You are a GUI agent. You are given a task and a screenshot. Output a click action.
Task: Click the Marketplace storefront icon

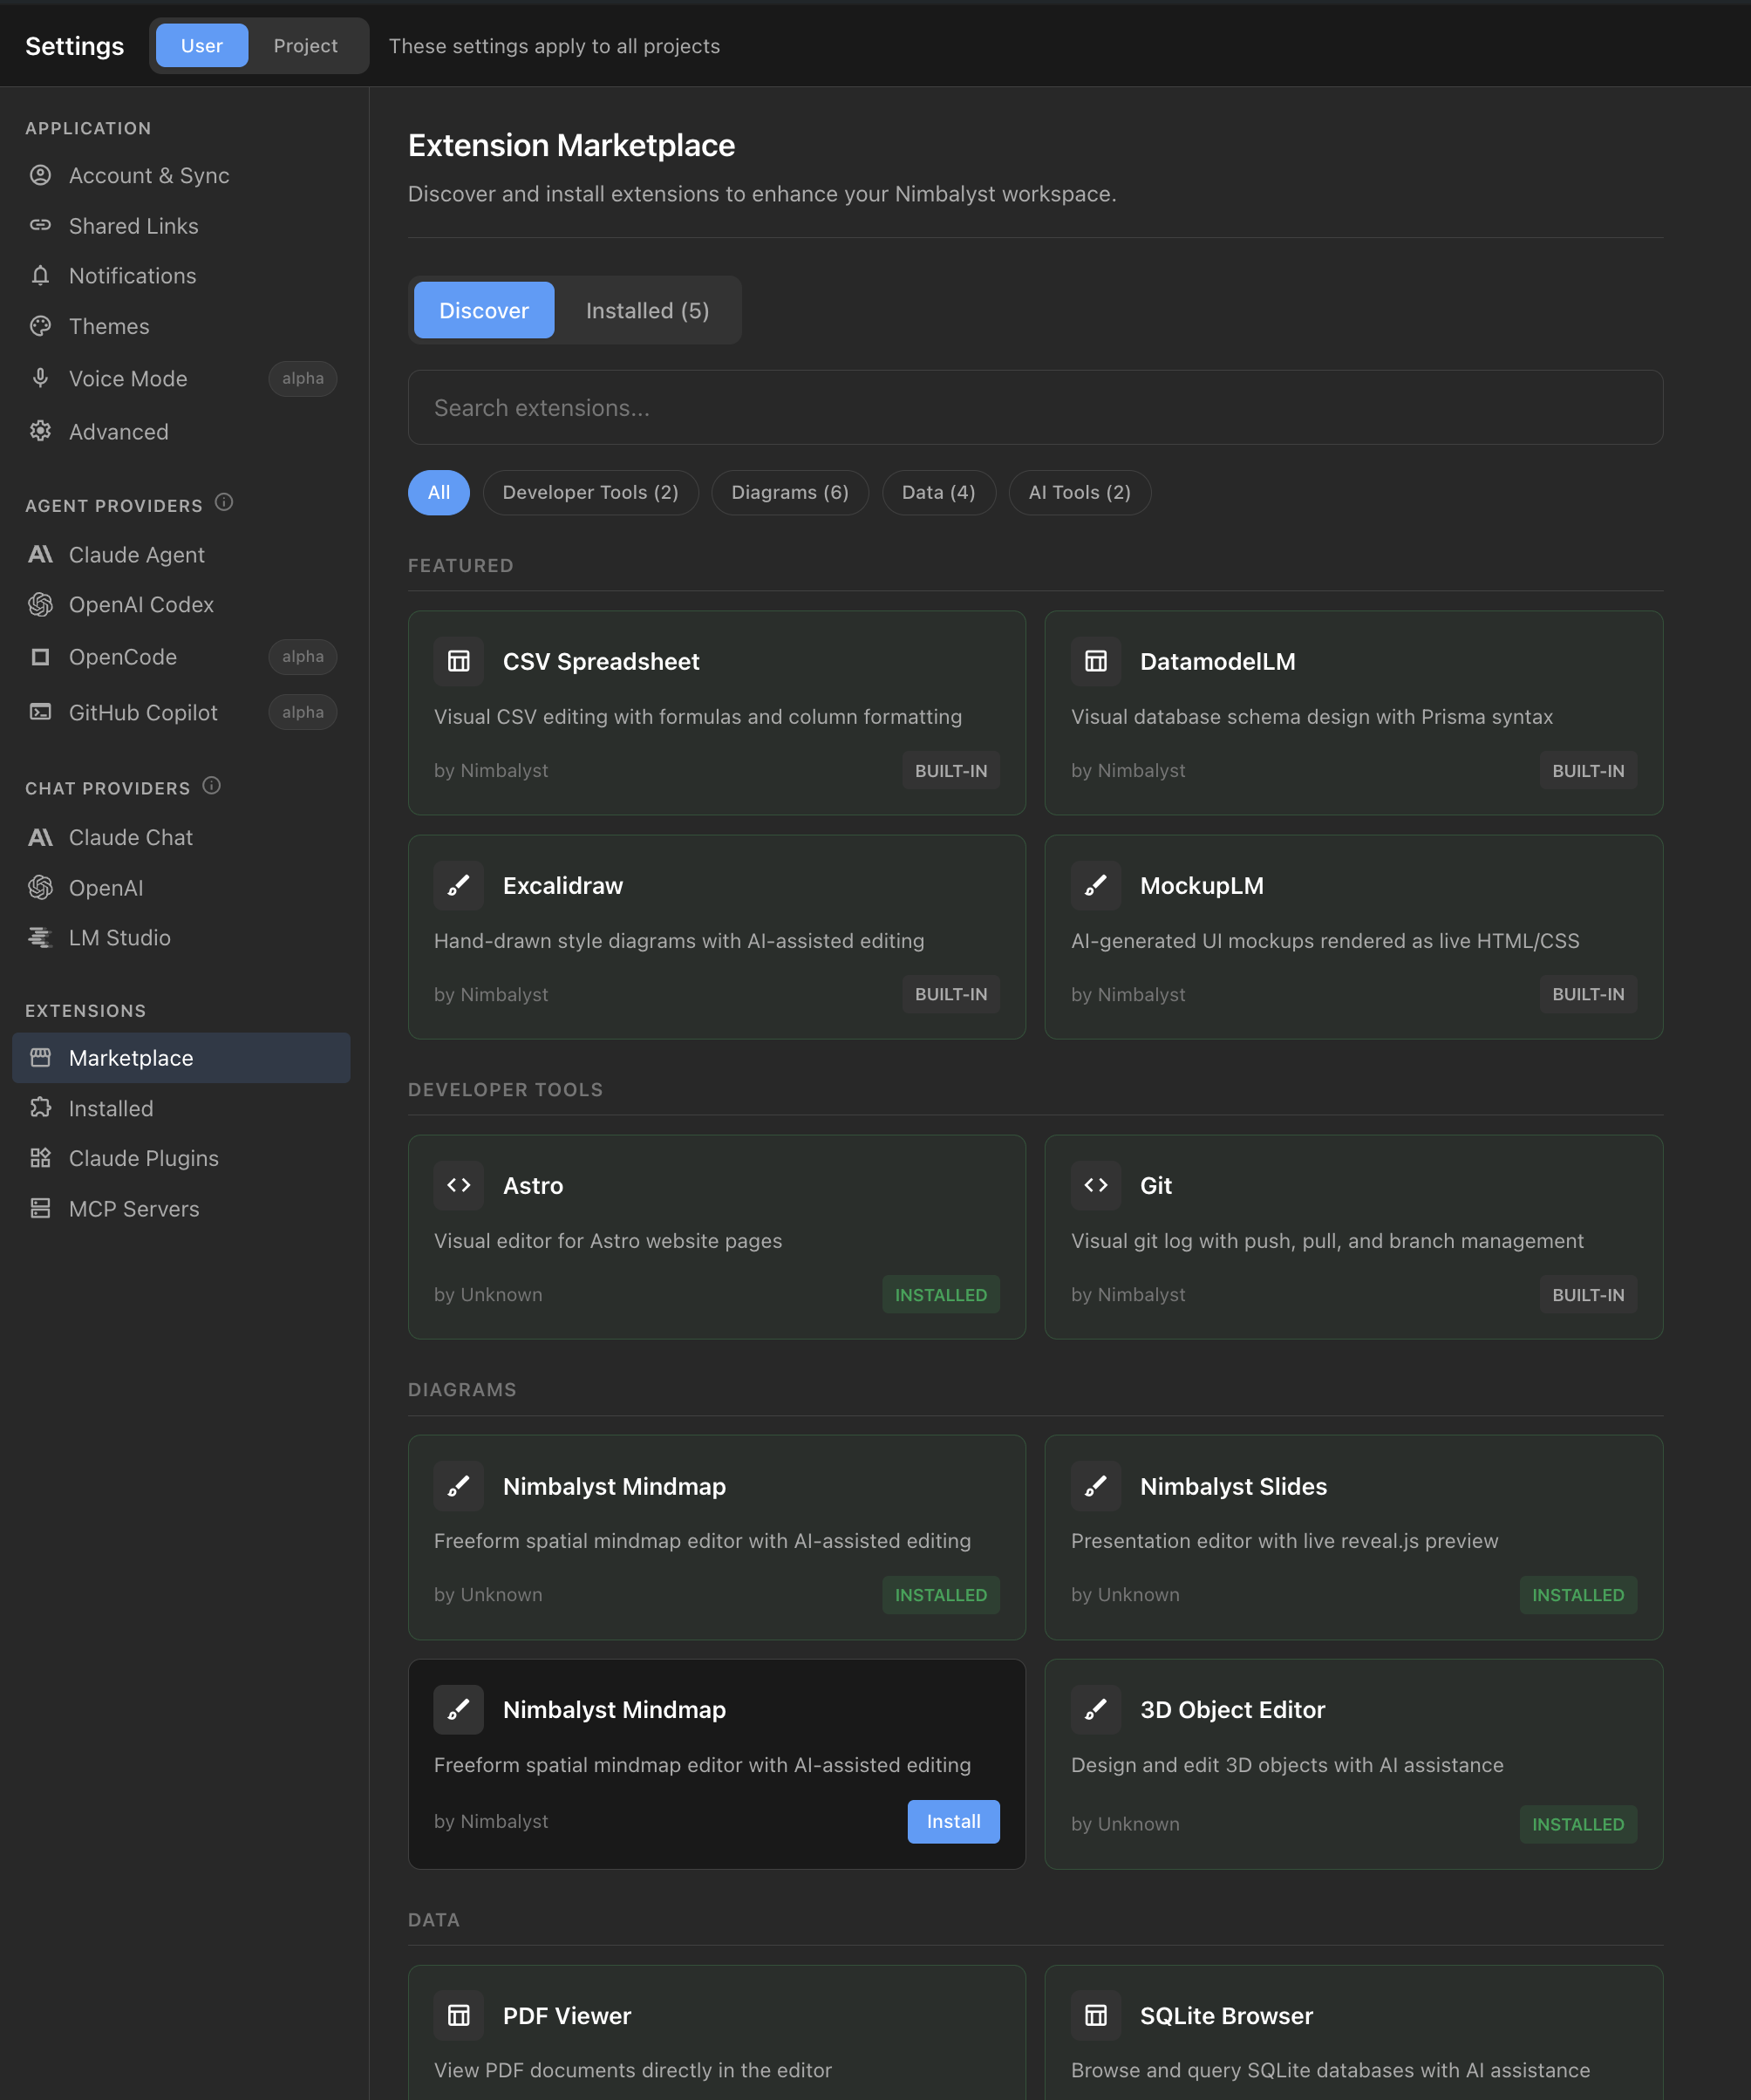point(40,1057)
